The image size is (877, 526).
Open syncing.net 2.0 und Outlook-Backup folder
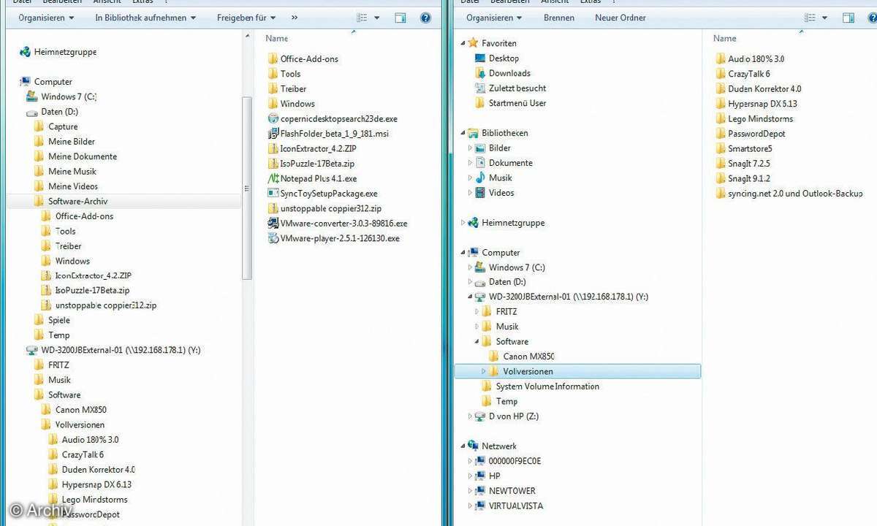tap(789, 194)
